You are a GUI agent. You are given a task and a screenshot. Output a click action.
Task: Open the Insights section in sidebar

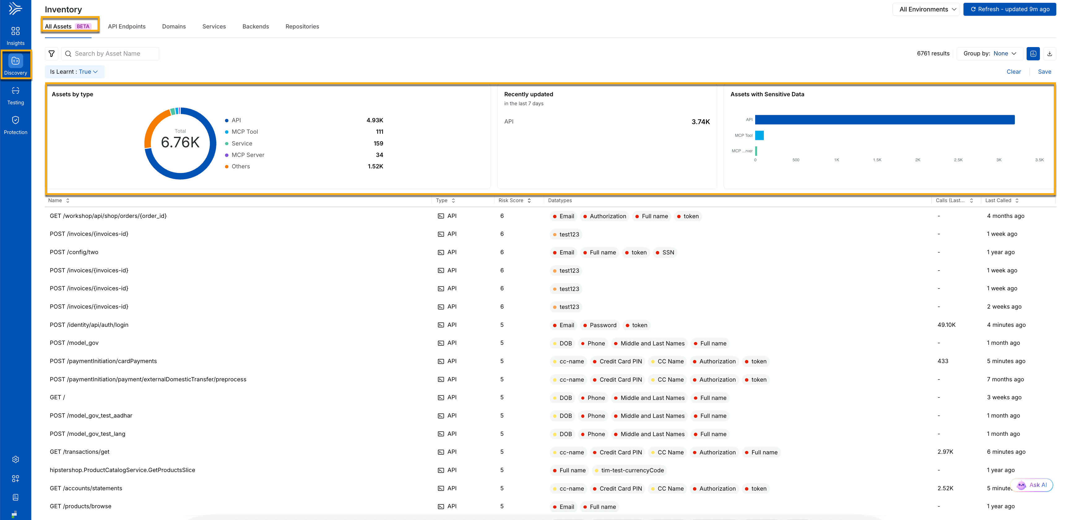(15, 36)
